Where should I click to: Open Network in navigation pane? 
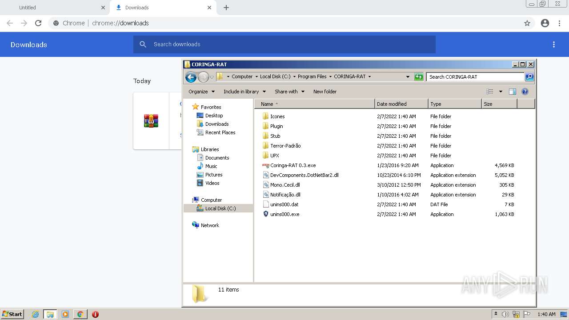pos(210,225)
